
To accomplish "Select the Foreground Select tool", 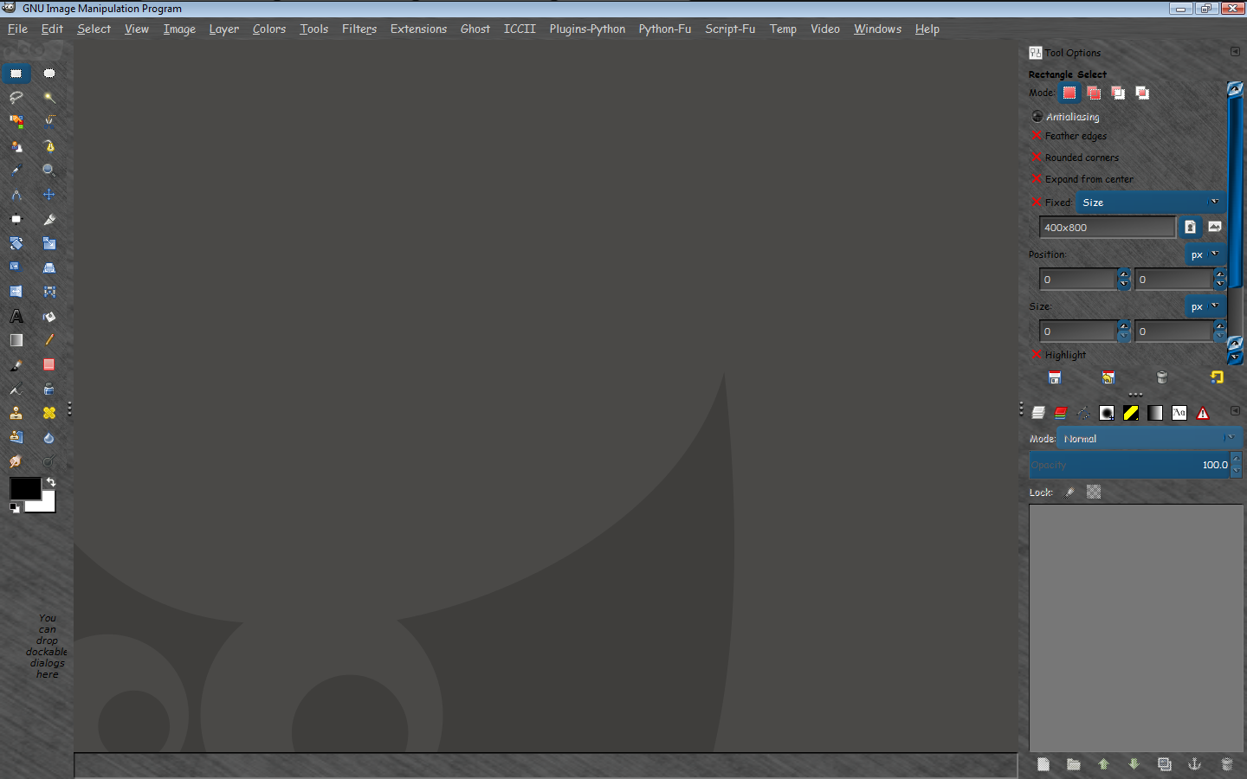I will [16, 146].
